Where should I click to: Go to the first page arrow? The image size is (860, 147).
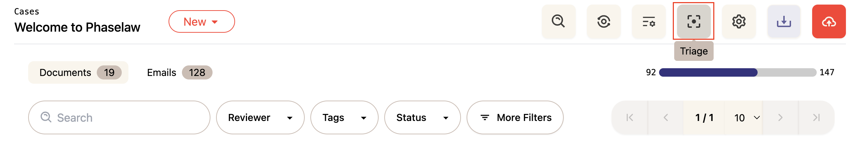point(630,117)
